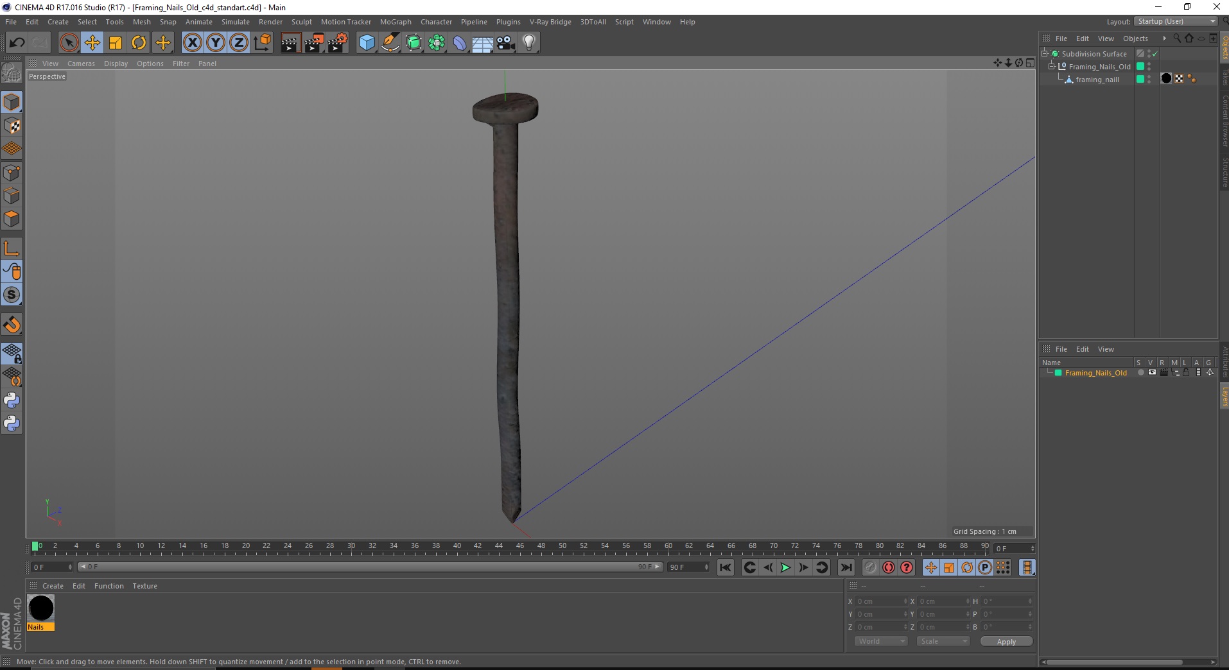This screenshot has height=670, width=1229.
Task: Click the upper Python script icon
Action: 12,400
